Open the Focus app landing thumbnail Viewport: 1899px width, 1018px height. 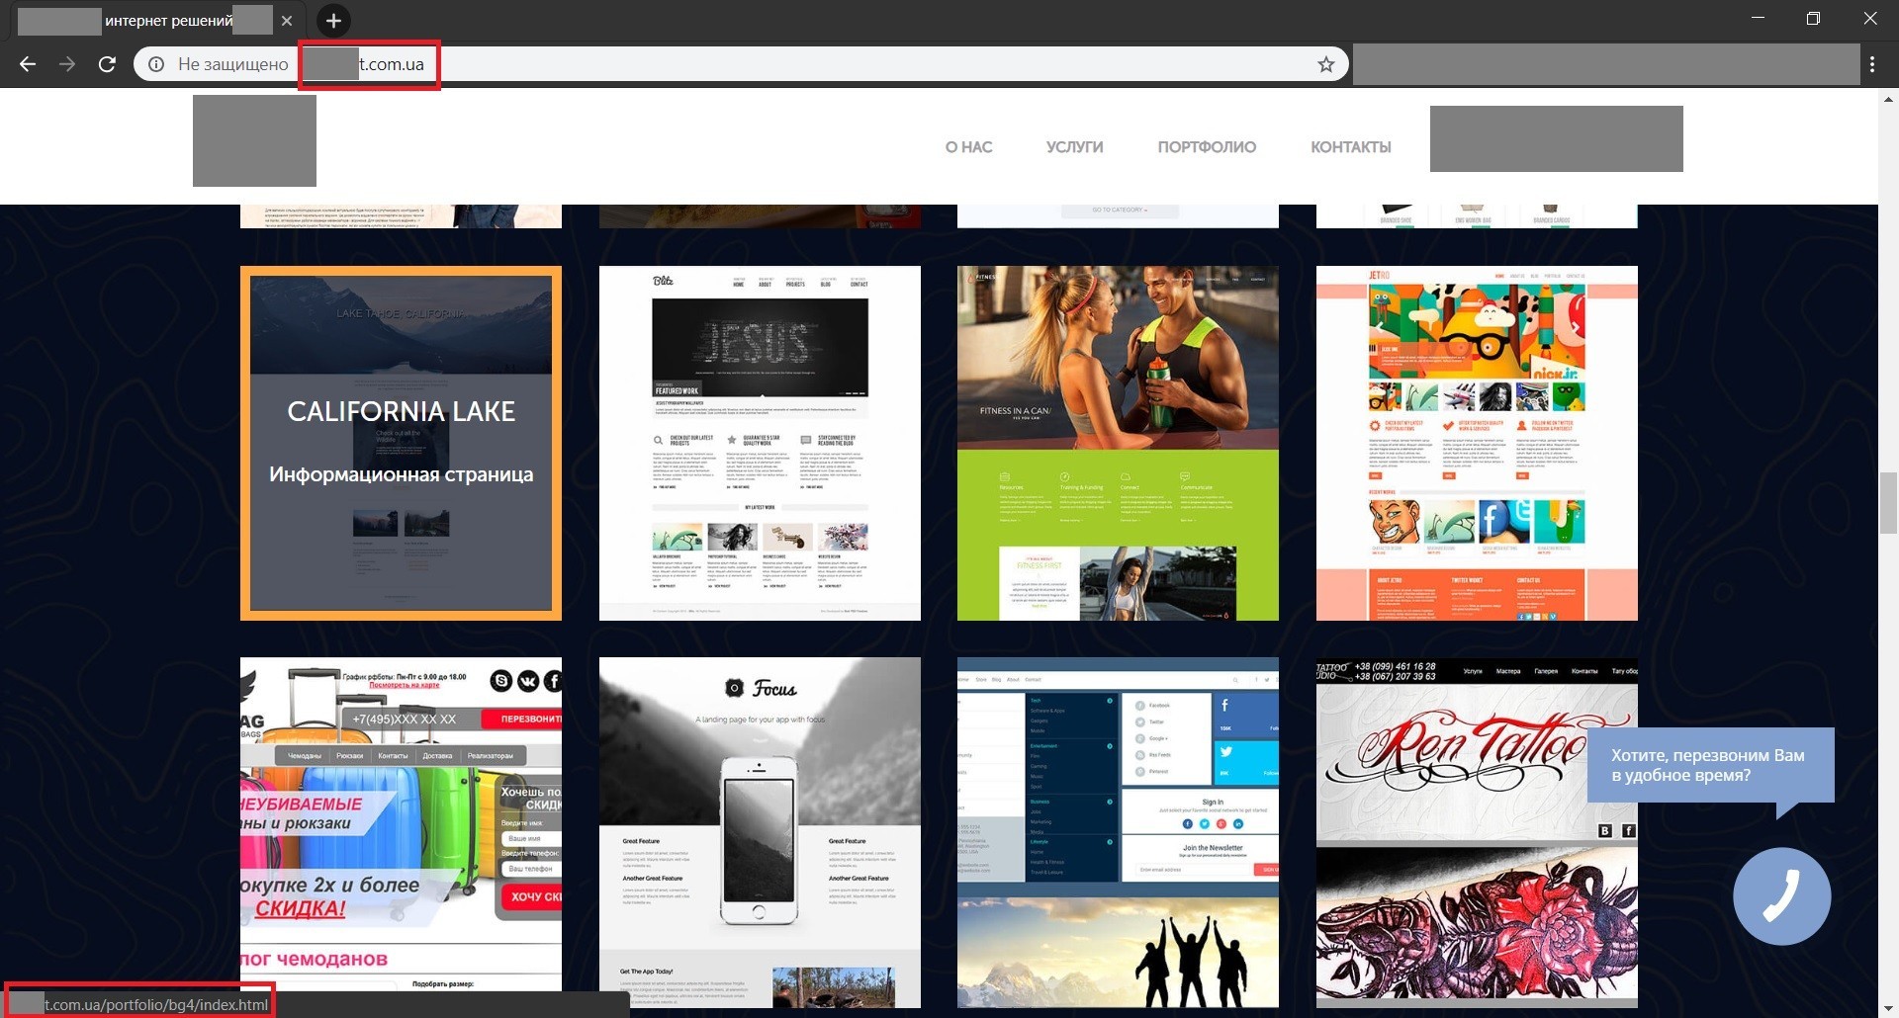click(760, 832)
